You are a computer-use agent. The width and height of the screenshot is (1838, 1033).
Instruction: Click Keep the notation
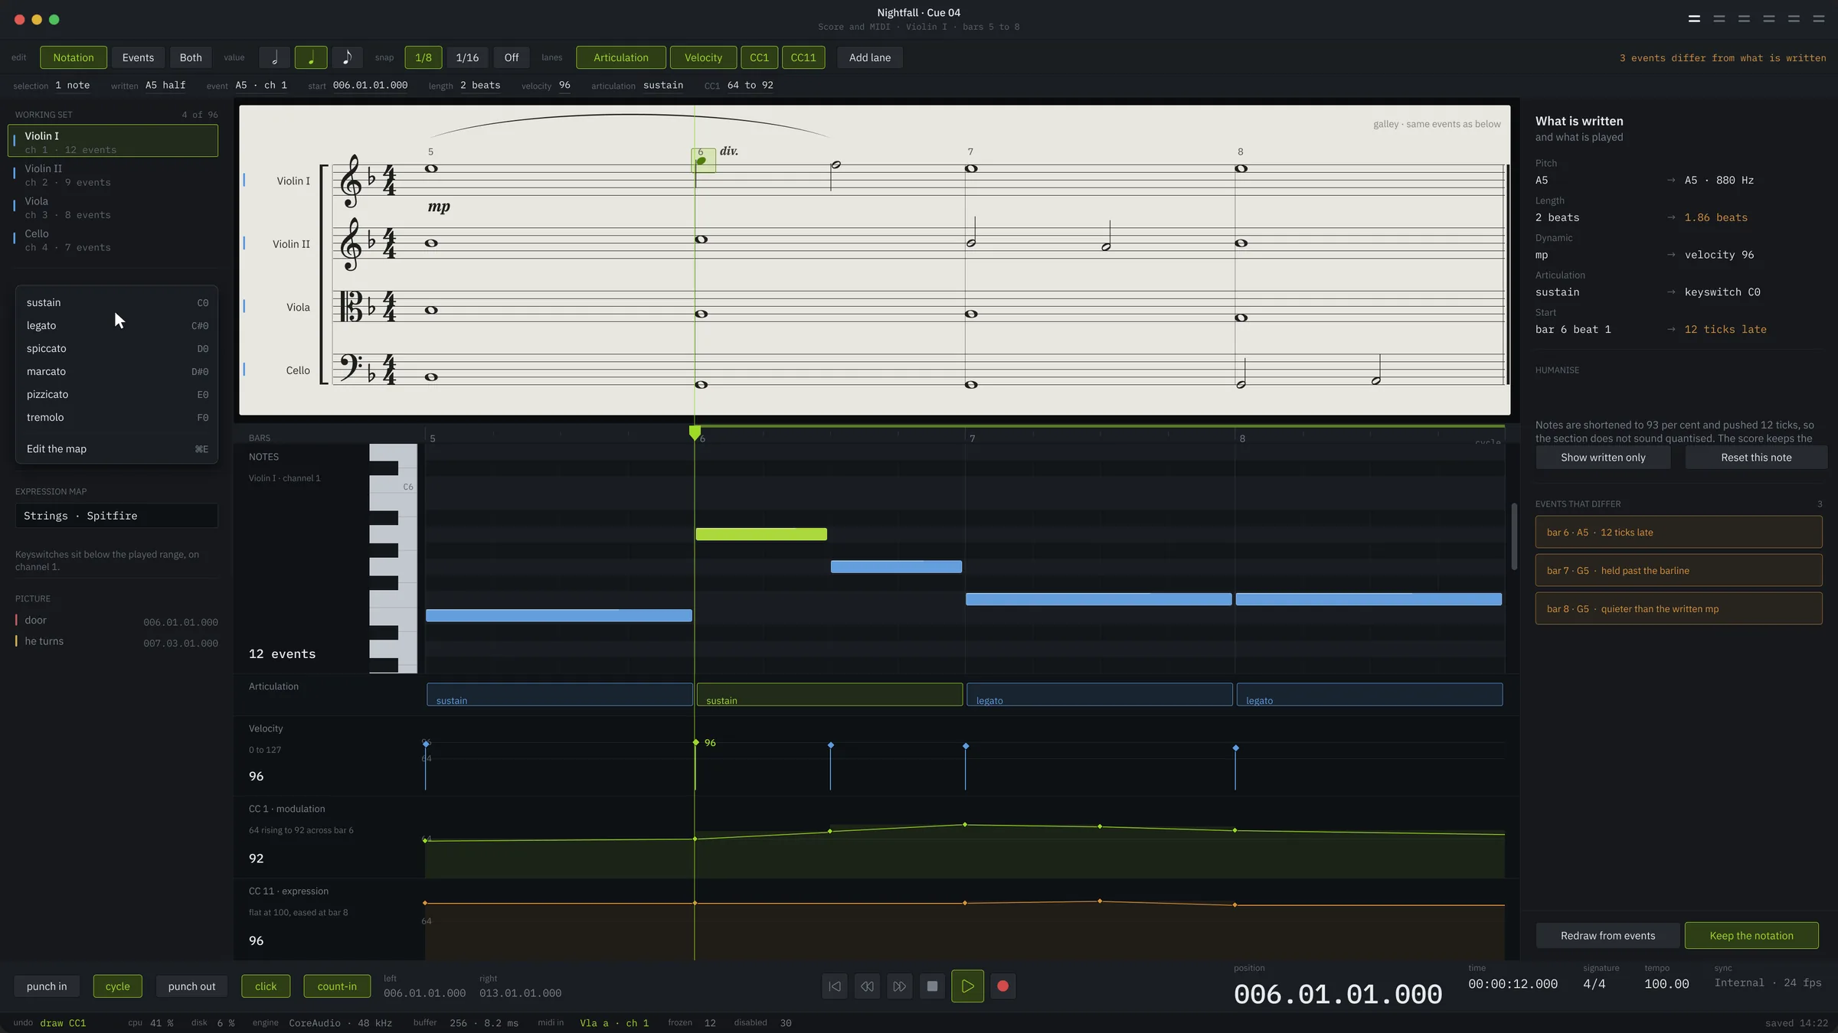coord(1751,936)
